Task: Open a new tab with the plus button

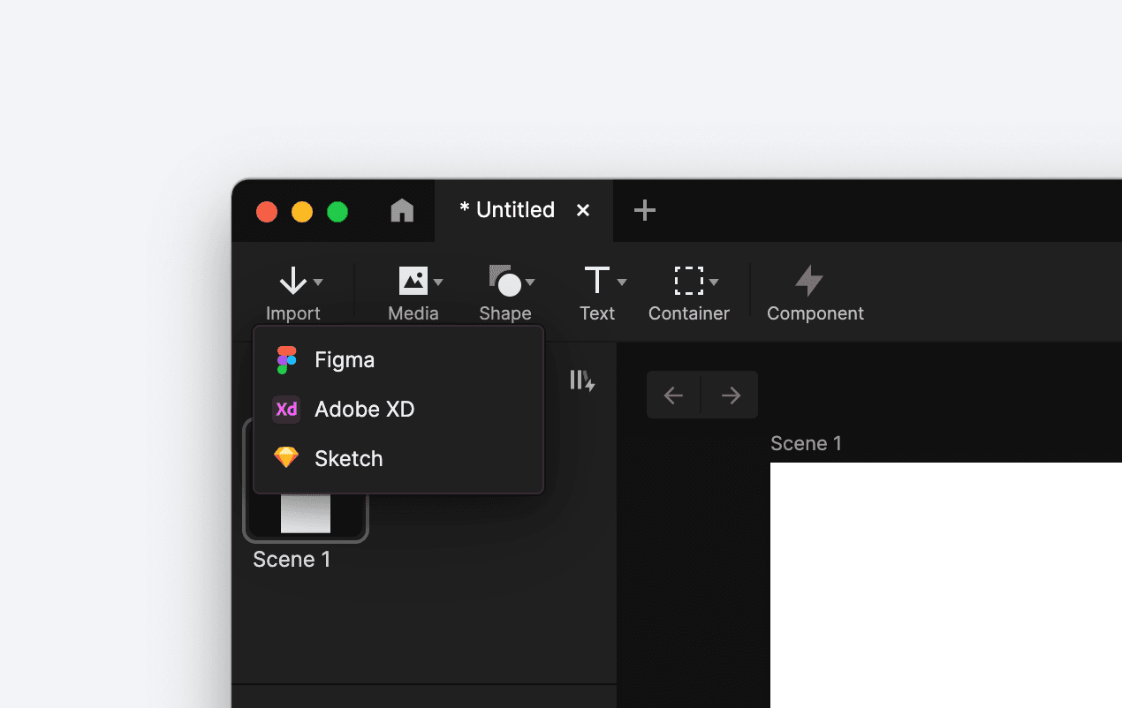Action: [644, 209]
